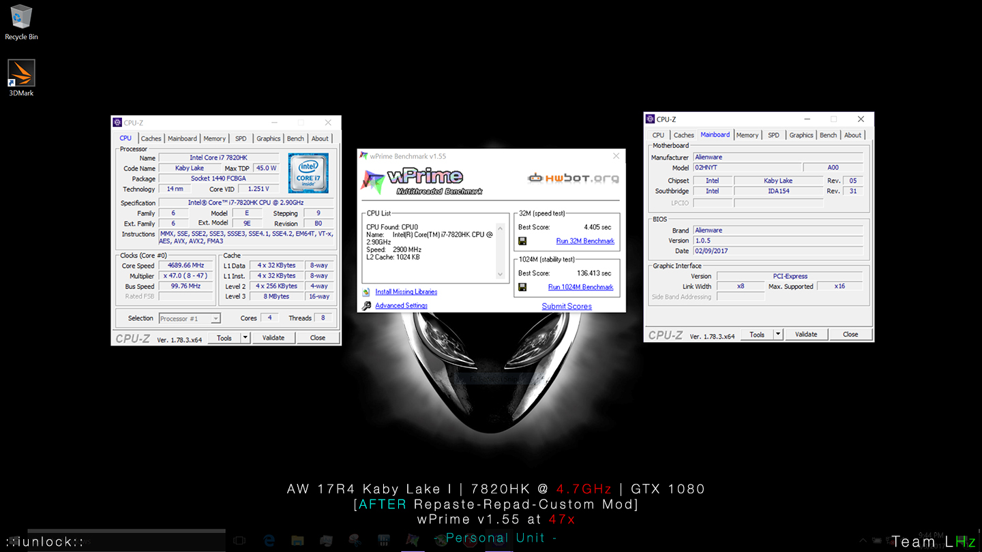Switch to CPU tab in right CPU-Z window
The height and width of the screenshot is (552, 982).
[x=658, y=135]
